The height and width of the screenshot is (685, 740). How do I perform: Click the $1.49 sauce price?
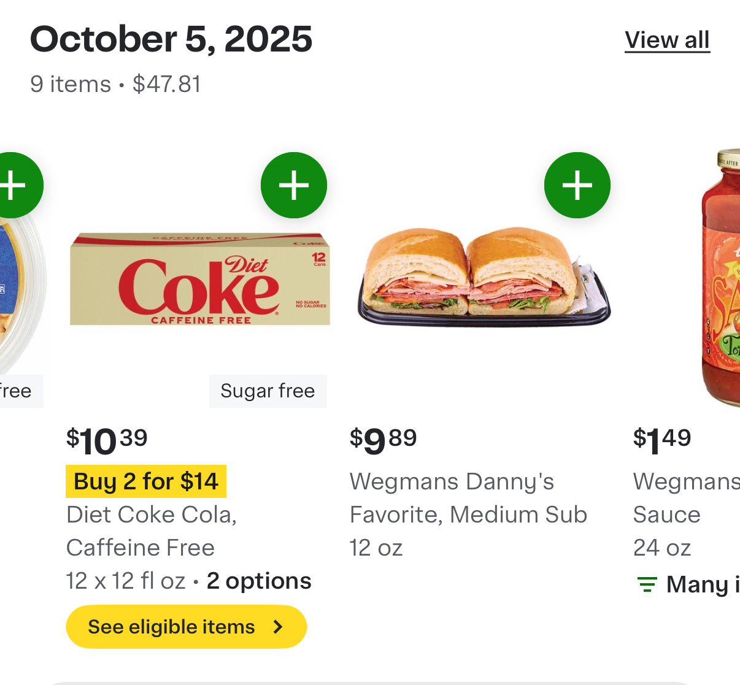click(662, 440)
